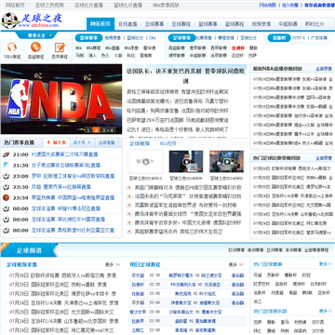Open 更多 next to 热门足球赛事
The height and width of the screenshot is (335, 335).
326,264
